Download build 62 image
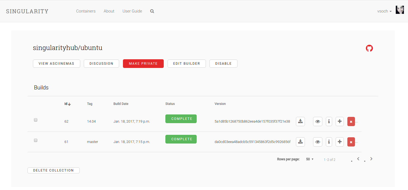 [300, 122]
